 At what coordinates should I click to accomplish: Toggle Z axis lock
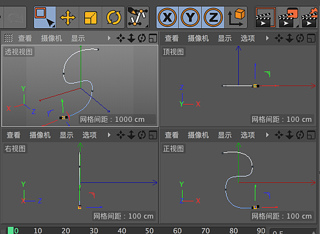point(213,17)
